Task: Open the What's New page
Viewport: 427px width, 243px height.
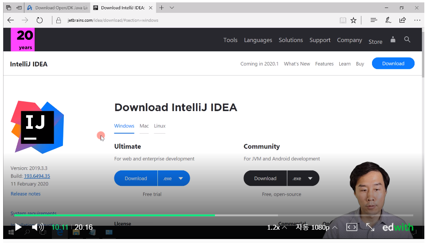Action: click(x=297, y=64)
